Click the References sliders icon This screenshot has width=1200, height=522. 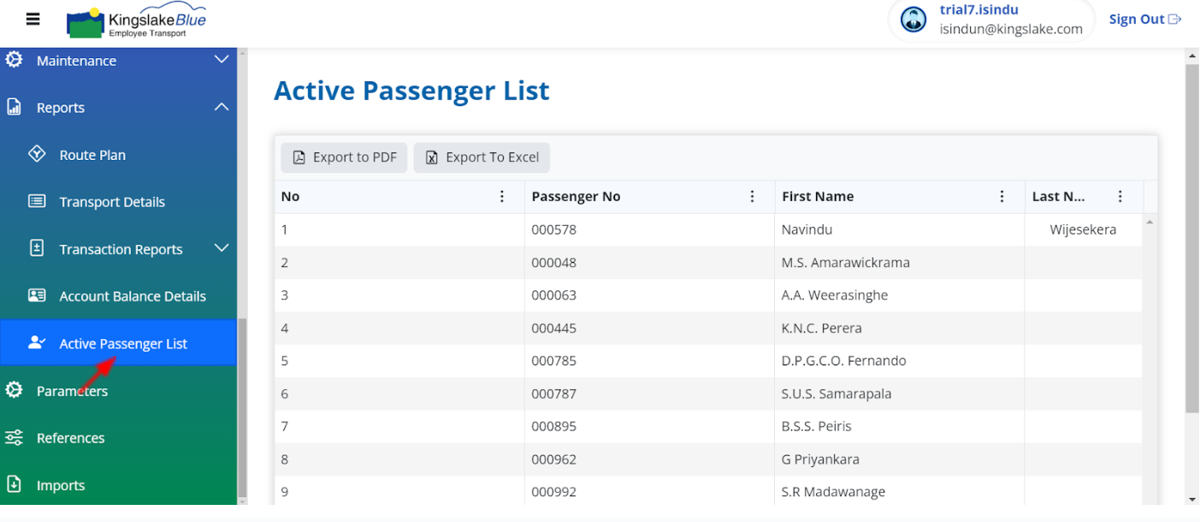[14, 437]
